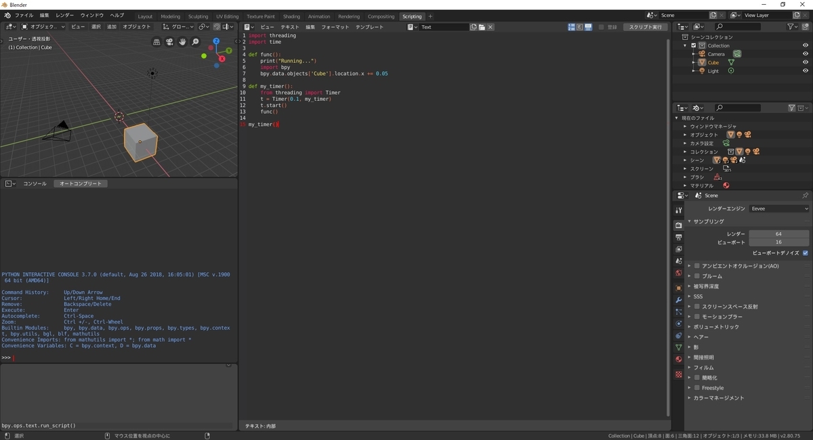Switch to the Shading workspace tab

[291, 16]
